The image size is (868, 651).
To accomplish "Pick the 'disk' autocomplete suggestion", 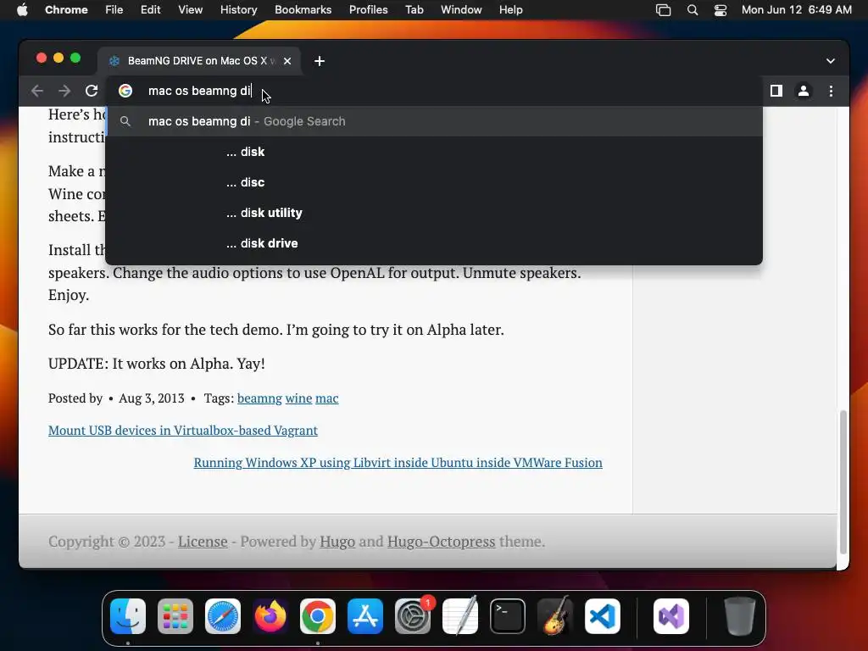I will [x=434, y=152].
